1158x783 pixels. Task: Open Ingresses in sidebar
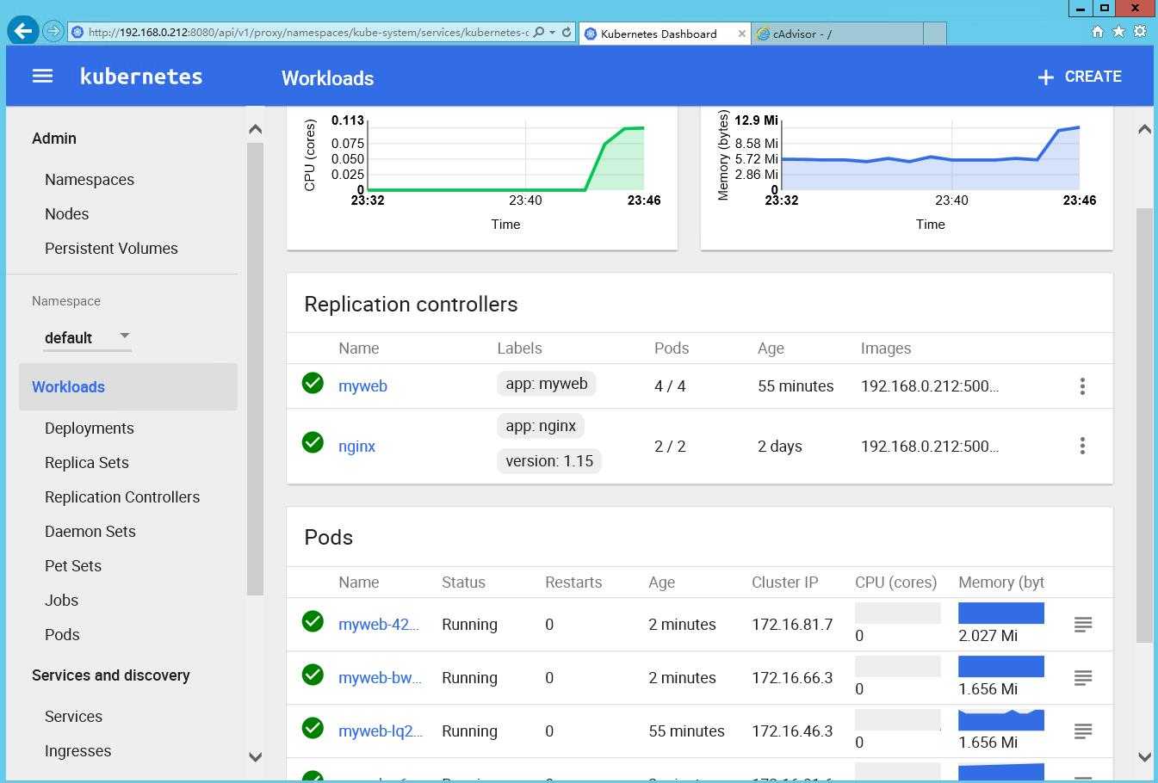tap(77, 751)
